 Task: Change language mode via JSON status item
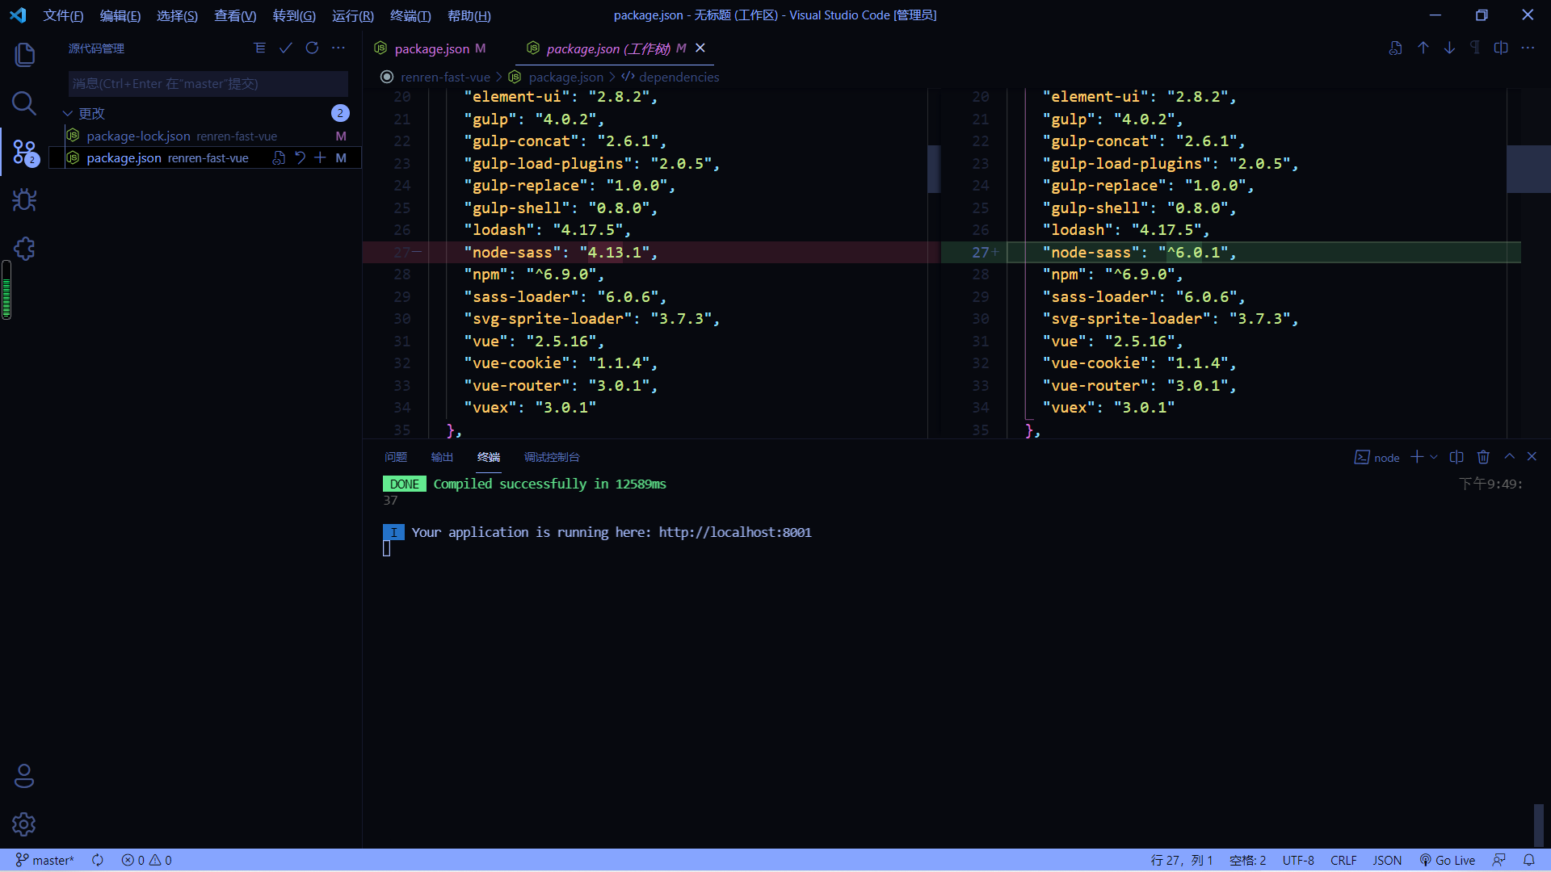pyautogui.click(x=1387, y=860)
